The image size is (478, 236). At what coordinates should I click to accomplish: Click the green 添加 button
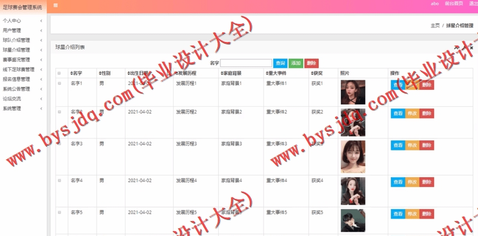click(x=295, y=63)
